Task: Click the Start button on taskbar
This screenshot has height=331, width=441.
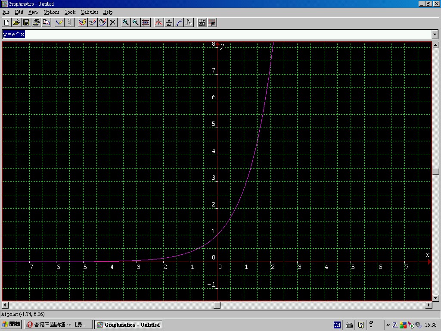Action: [11, 325]
